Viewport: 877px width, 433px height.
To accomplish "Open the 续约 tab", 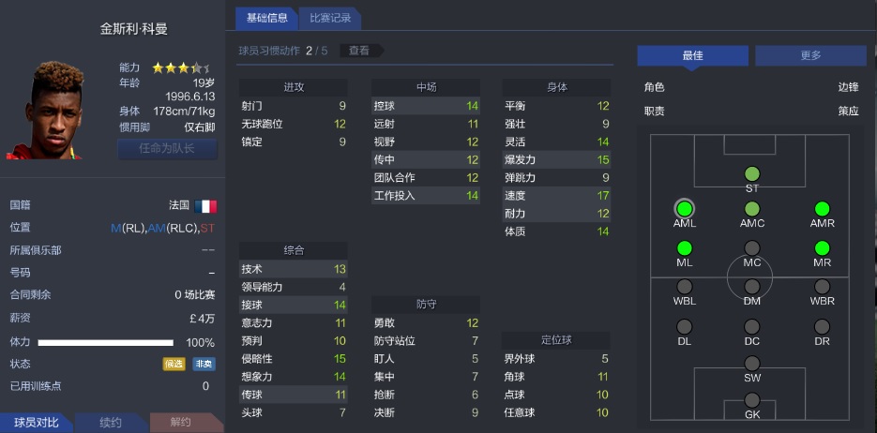I will (x=111, y=423).
